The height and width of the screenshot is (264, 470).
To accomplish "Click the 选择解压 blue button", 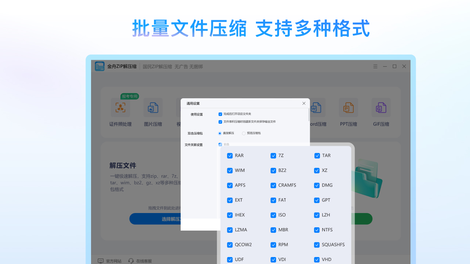I will coord(155,219).
